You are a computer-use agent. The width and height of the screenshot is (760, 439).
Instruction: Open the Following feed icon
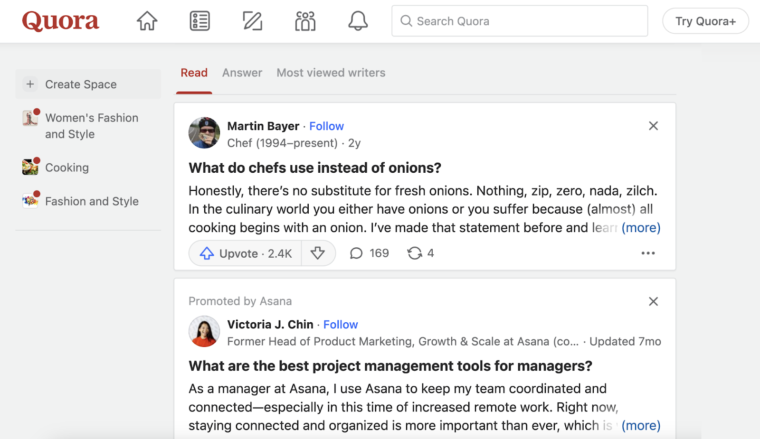pos(199,21)
